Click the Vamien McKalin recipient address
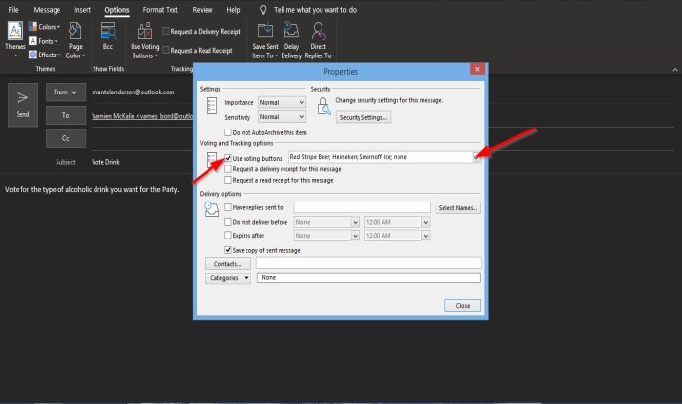682x404 pixels. 142,116
